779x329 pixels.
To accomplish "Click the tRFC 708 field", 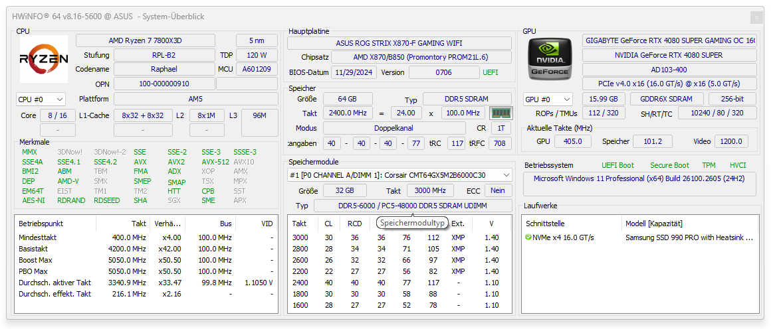I will click(500, 144).
